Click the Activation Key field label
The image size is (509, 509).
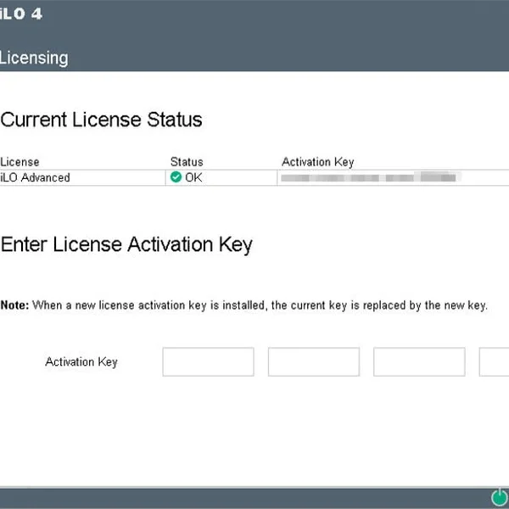[x=81, y=362]
